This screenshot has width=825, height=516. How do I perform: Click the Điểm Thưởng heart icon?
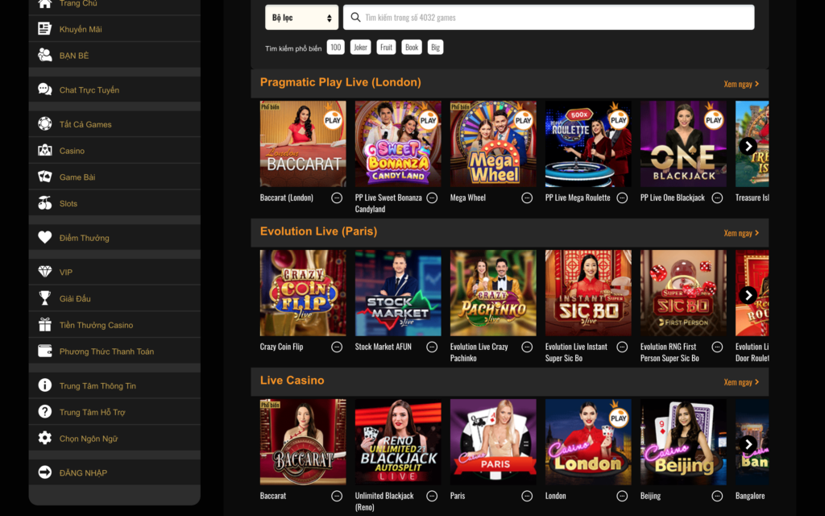click(45, 238)
